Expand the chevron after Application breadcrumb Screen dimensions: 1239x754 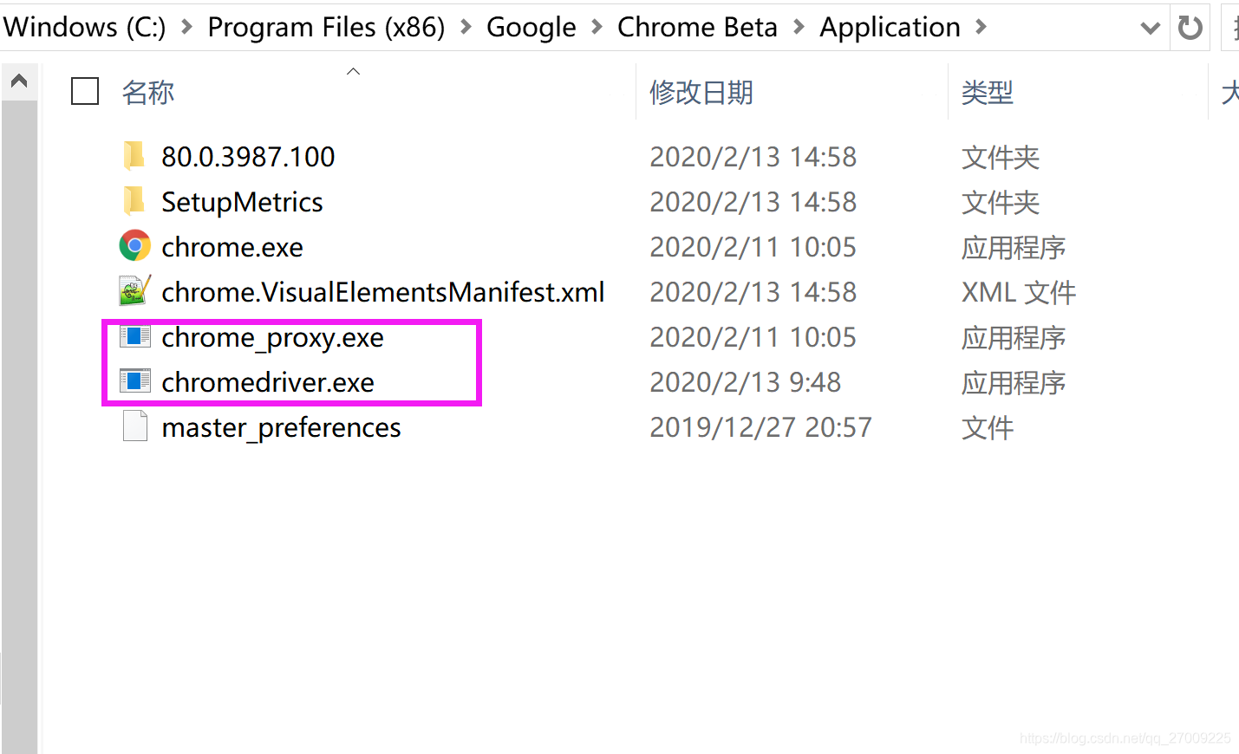coord(981,28)
